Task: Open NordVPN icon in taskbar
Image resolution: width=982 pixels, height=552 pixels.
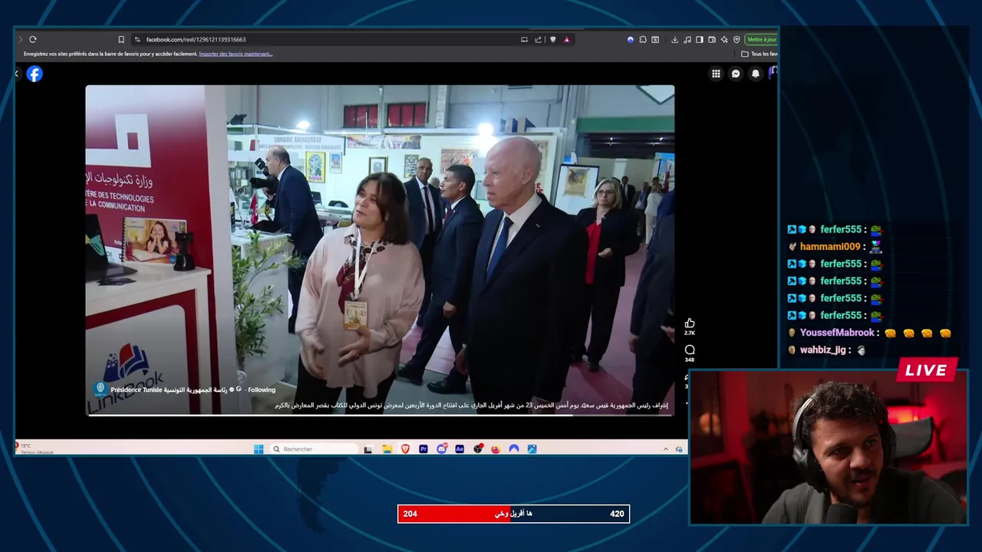Action: 514,449
